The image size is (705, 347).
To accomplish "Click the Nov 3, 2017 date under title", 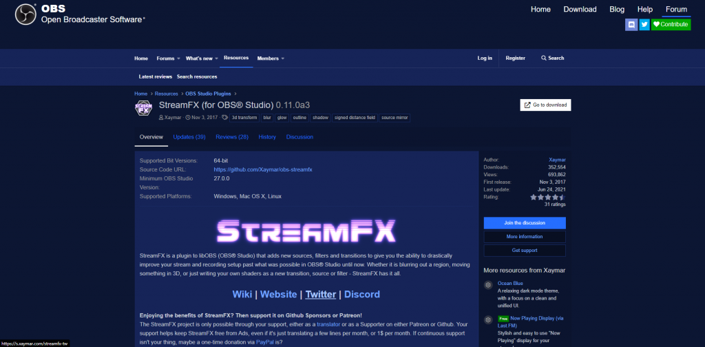I will pos(204,118).
